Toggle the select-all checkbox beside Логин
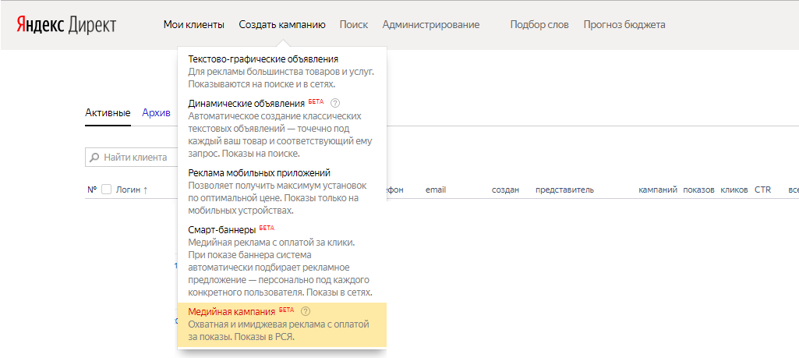The image size is (799, 358). (x=107, y=190)
